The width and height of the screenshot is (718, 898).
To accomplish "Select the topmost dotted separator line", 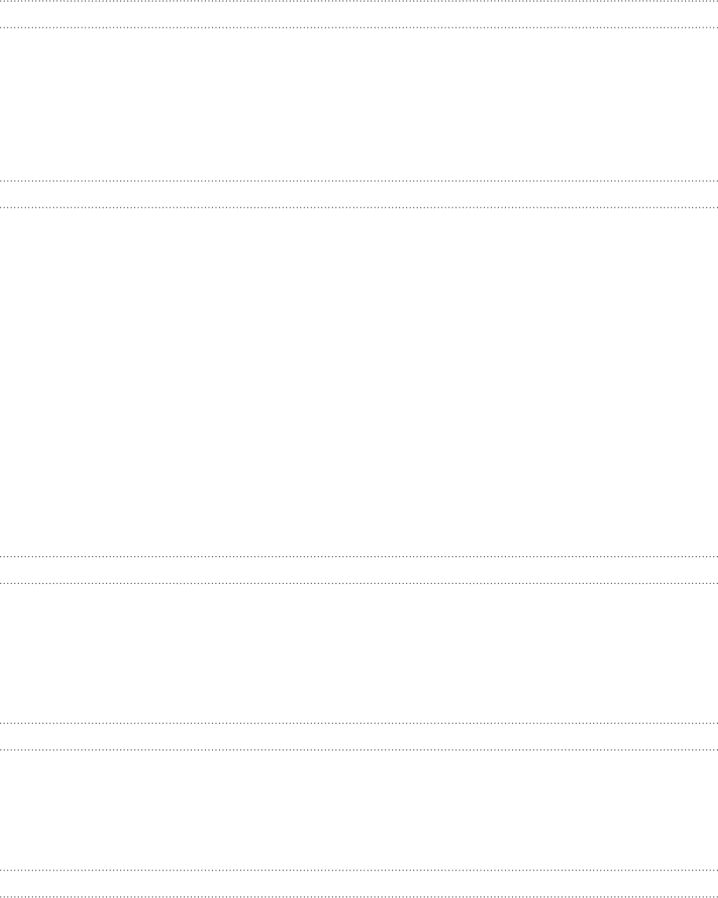I will tap(359, 1).
